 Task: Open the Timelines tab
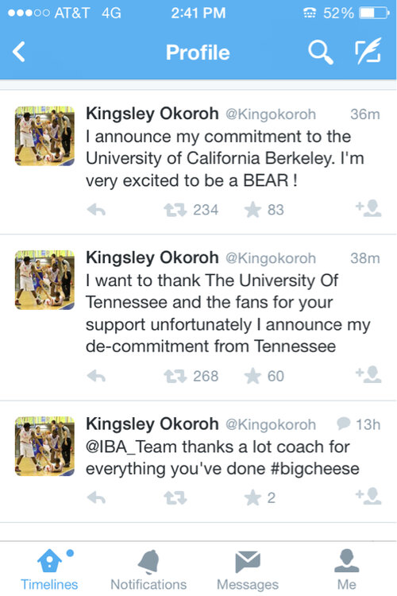coord(49,570)
